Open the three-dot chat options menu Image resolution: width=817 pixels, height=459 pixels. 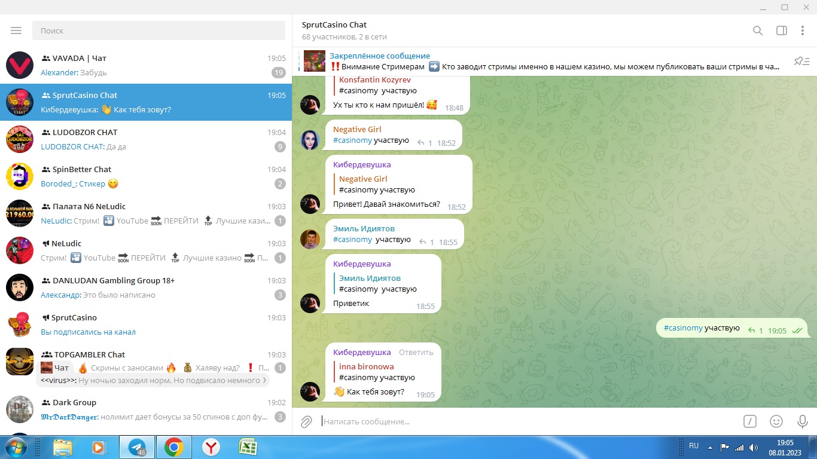(x=803, y=30)
